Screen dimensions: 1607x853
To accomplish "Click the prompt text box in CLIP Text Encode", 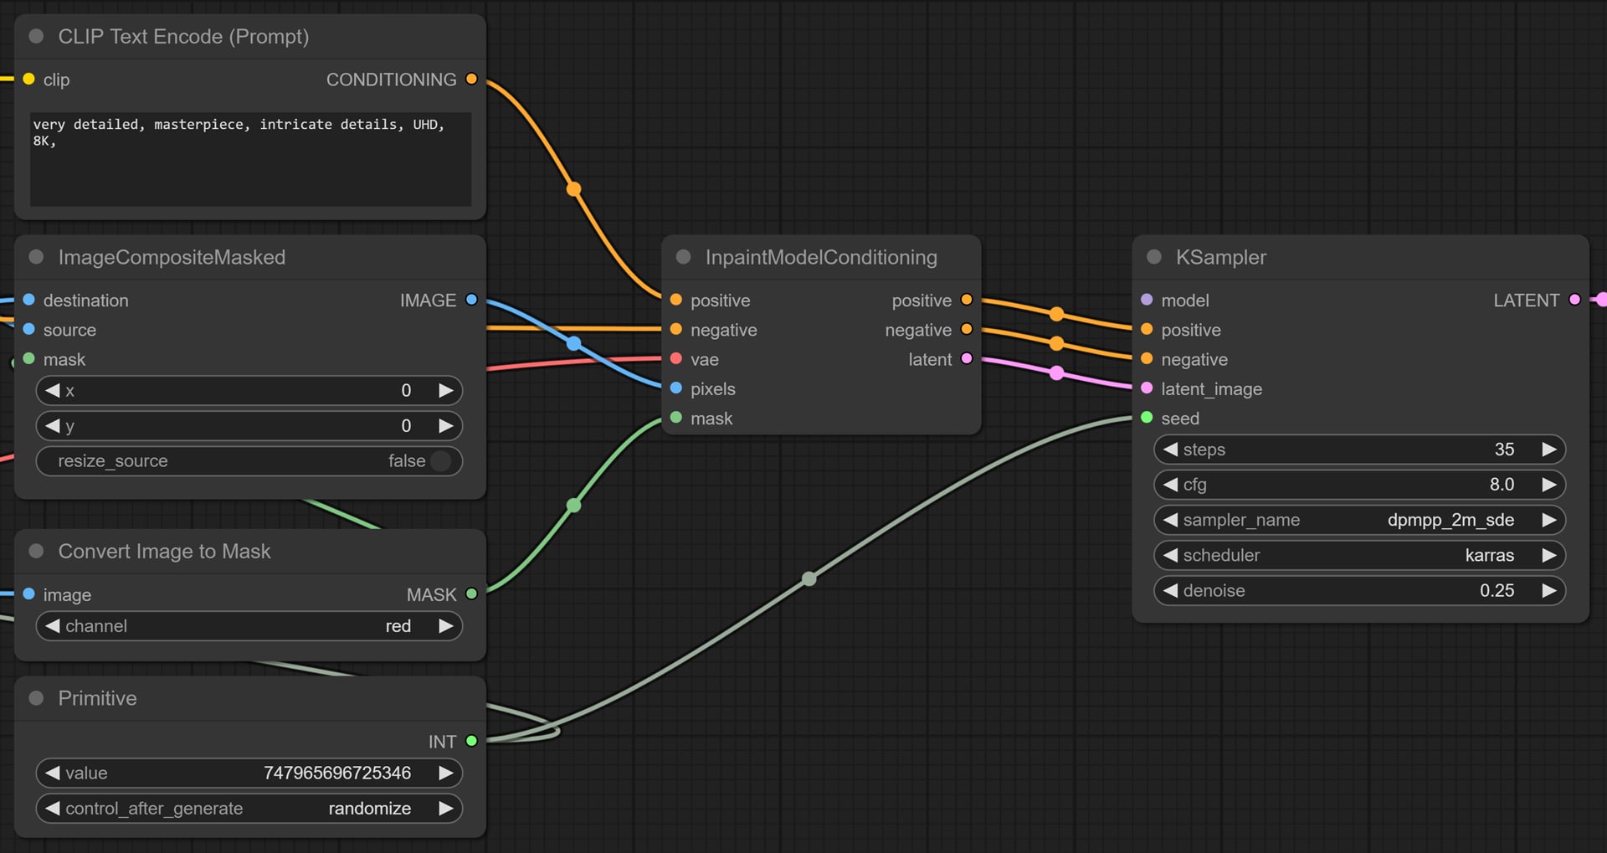I will pos(250,159).
